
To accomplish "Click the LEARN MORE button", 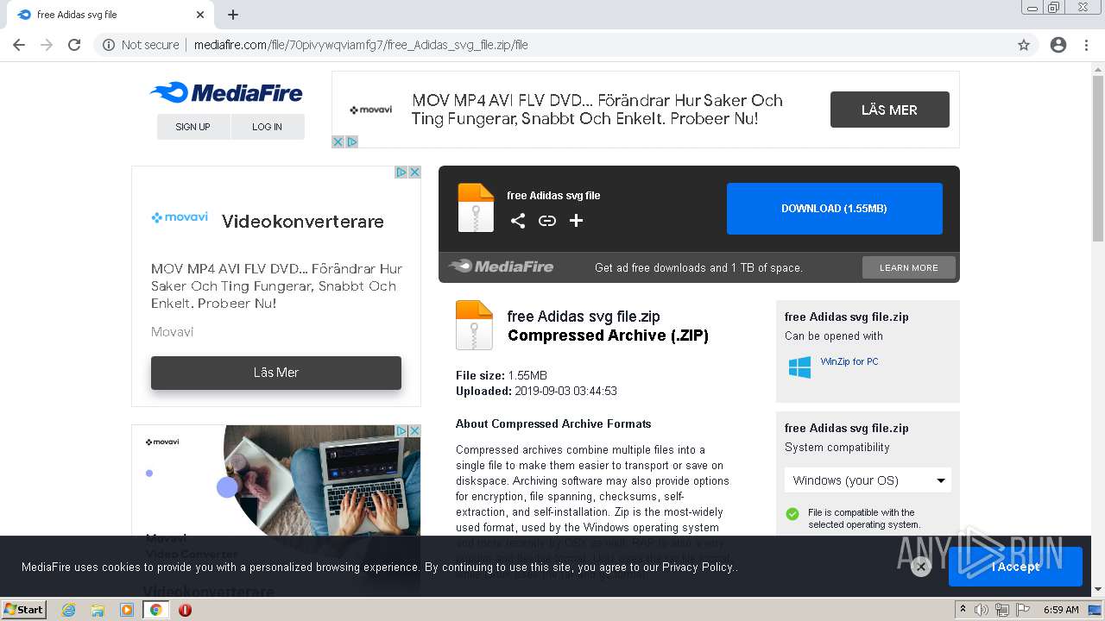I will coord(909,267).
